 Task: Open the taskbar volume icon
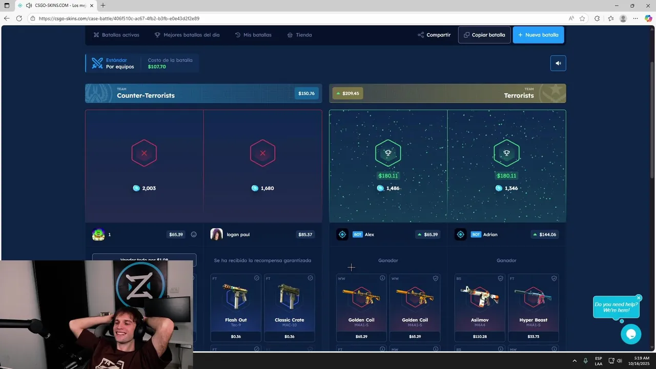[x=620, y=361]
